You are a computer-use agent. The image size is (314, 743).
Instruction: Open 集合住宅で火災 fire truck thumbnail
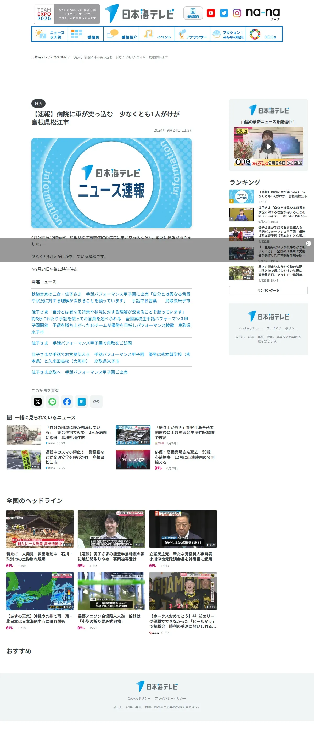point(24,435)
